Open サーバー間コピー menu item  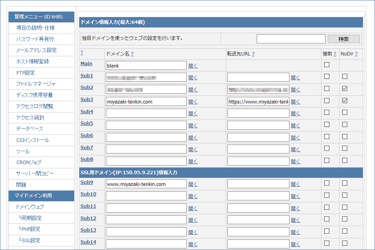[35, 173]
